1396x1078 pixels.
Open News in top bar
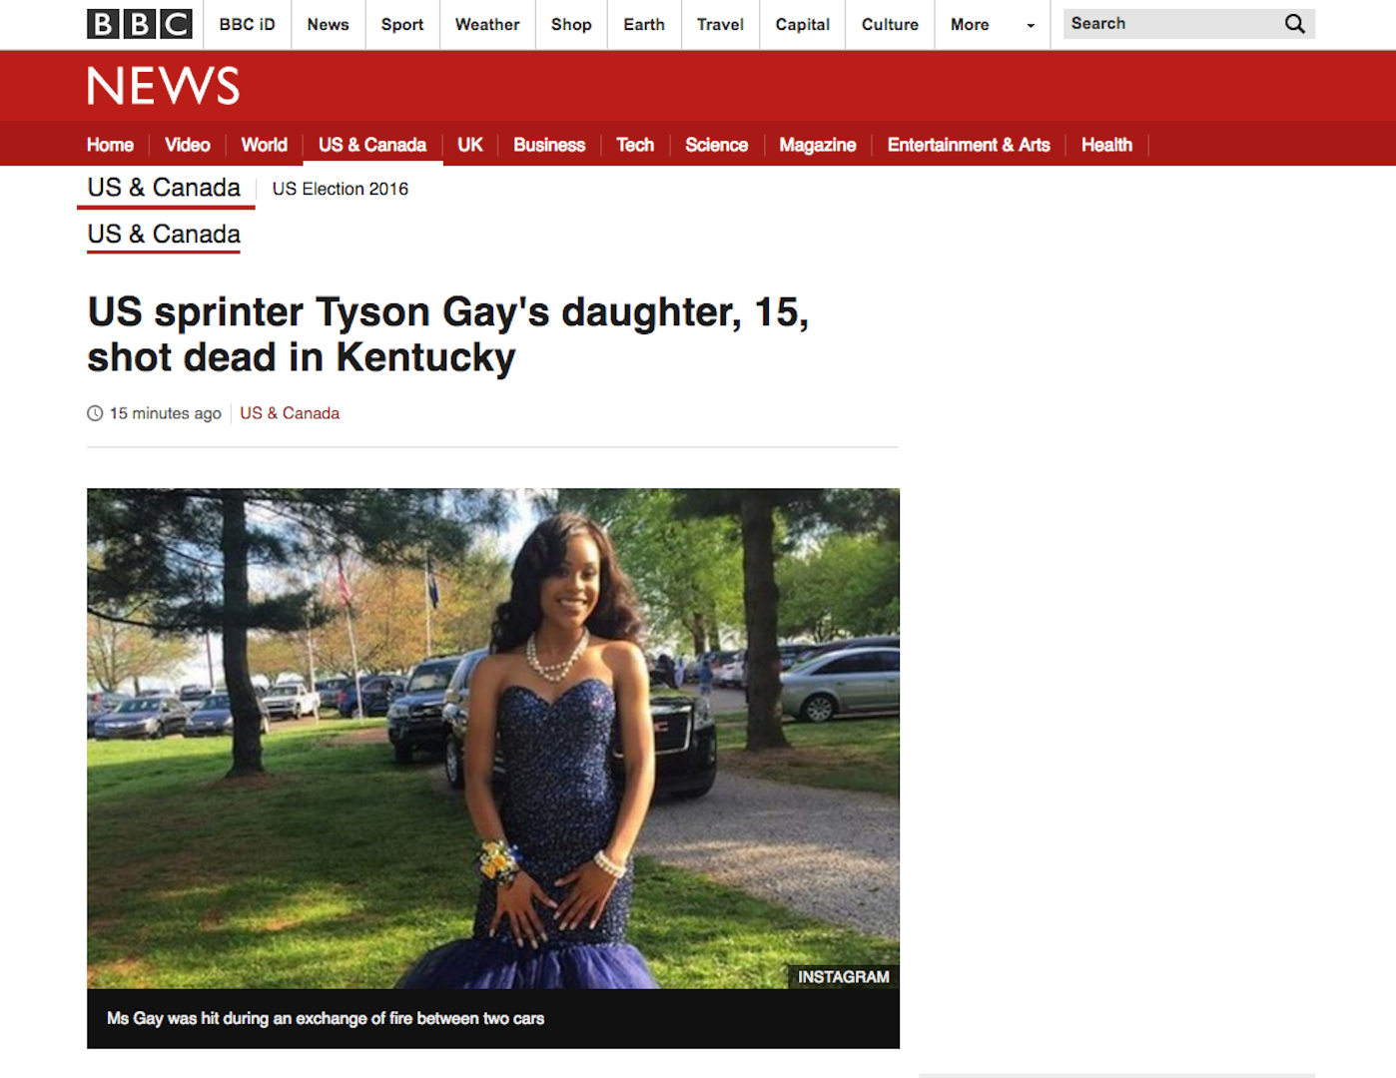pyautogui.click(x=328, y=24)
